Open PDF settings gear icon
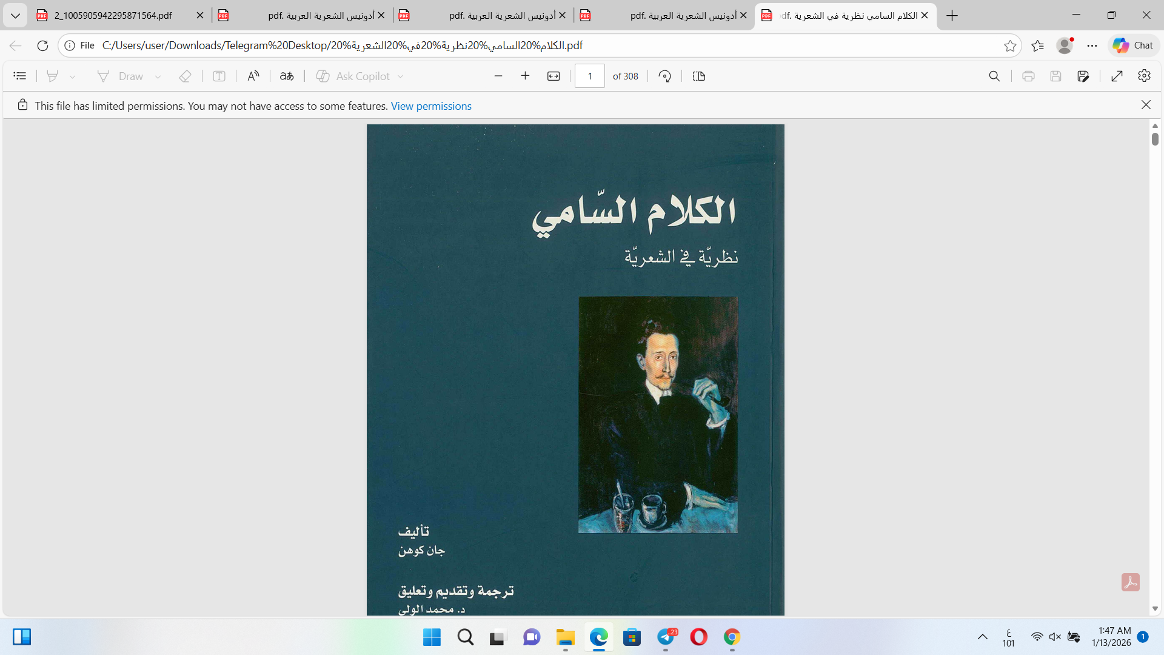The width and height of the screenshot is (1164, 655). (1145, 76)
